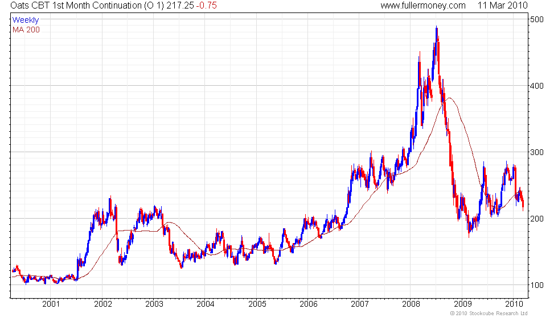Click the 2002 x-axis label
The height and width of the screenshot is (318, 558).
(x=103, y=304)
